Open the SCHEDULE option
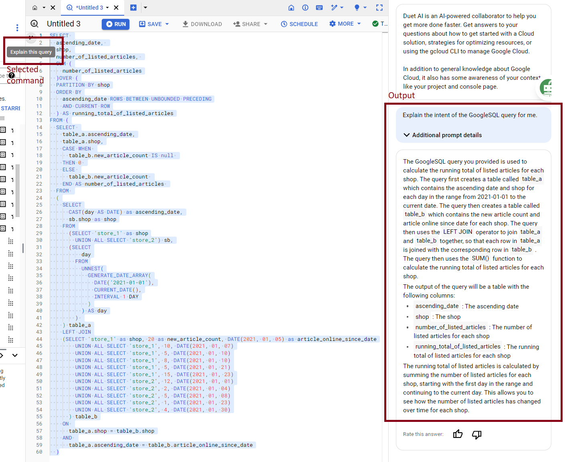Image resolution: width=565 pixels, height=462 pixels. (x=299, y=24)
